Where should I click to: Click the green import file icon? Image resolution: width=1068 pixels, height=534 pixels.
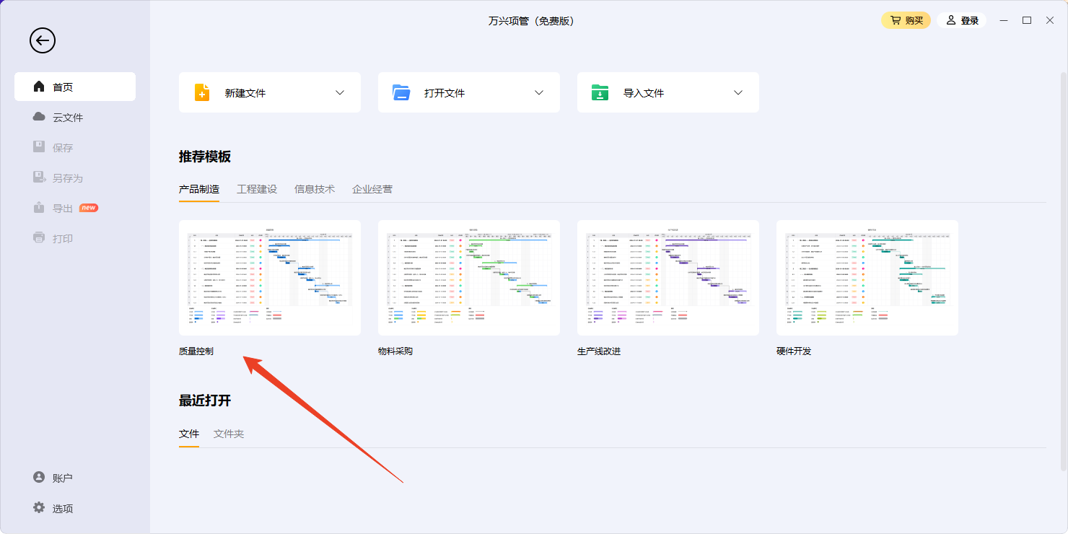tap(600, 92)
